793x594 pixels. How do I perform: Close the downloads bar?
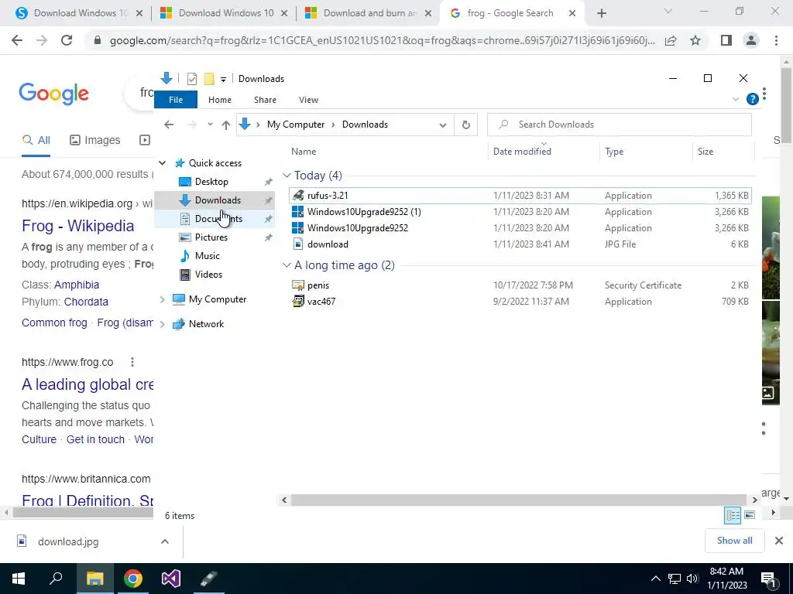click(x=779, y=541)
